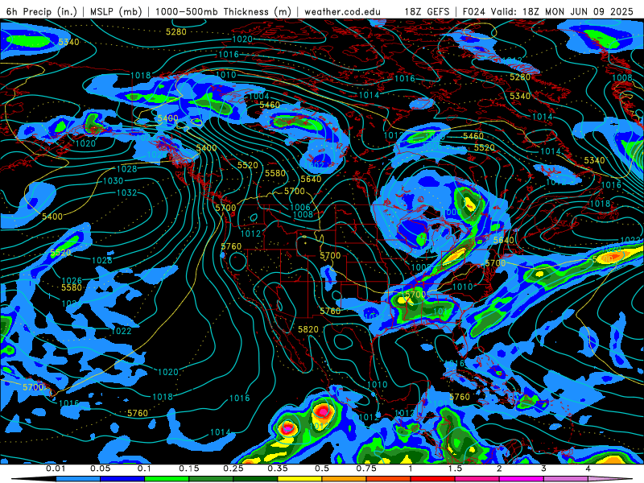
Task: Click the '1000-500mb Thickness (m)' header label
Action: 225,11
